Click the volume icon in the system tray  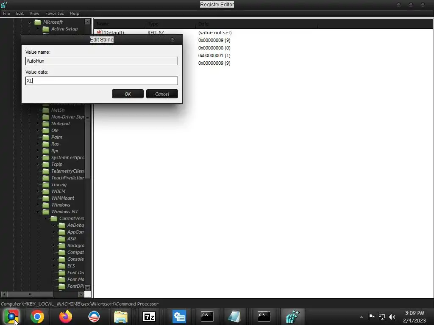(x=392, y=317)
